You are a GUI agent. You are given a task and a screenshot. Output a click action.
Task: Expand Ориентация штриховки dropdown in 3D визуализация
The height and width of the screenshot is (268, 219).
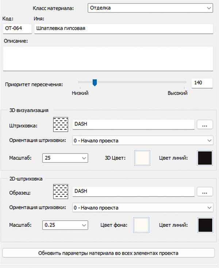click(x=142, y=141)
